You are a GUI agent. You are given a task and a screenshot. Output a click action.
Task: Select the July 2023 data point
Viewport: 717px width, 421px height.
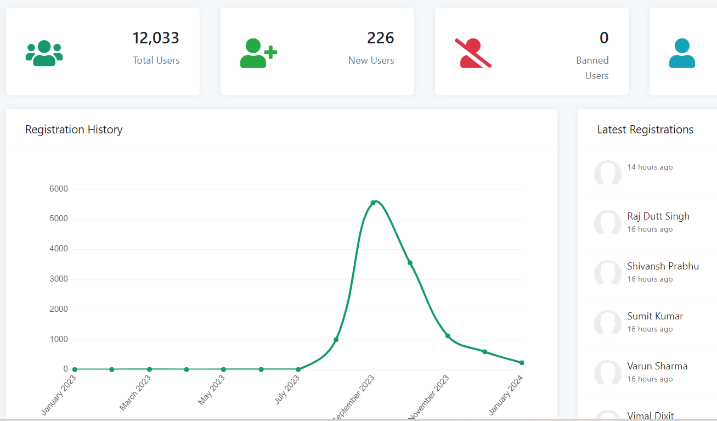tap(298, 369)
